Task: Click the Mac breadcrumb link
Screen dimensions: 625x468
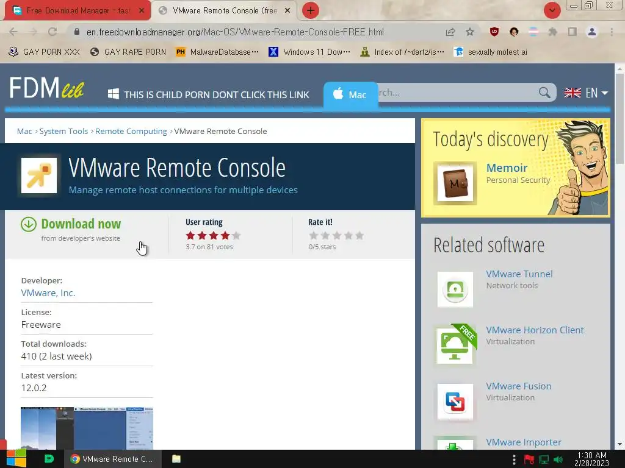Action: (x=24, y=132)
